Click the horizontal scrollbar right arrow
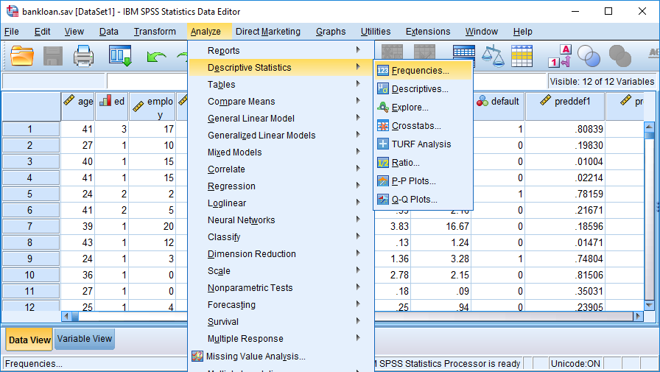The image size is (660, 372). (x=638, y=316)
